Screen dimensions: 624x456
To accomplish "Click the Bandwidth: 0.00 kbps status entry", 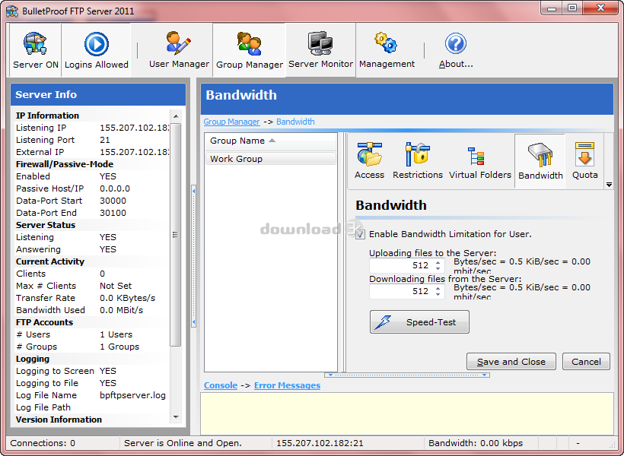I will tap(476, 443).
